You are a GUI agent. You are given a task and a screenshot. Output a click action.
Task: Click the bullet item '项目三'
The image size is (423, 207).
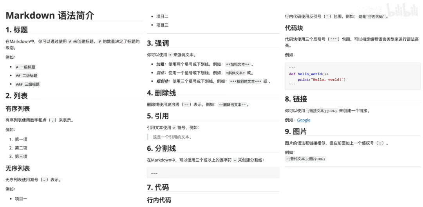(163, 25)
